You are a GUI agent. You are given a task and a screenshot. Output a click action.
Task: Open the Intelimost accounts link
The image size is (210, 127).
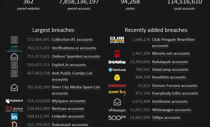pos(170,102)
